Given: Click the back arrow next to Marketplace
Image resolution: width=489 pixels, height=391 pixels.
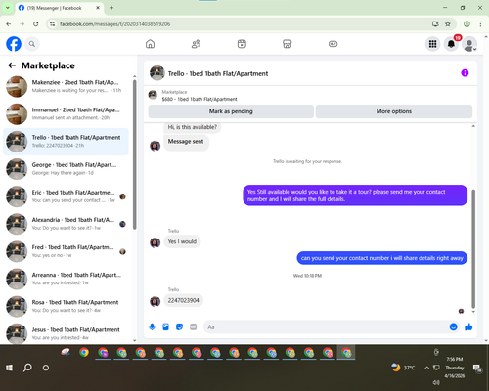Looking at the screenshot, I should point(12,65).
